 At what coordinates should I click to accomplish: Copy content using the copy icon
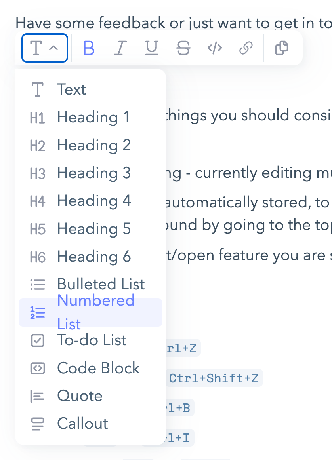[282, 48]
